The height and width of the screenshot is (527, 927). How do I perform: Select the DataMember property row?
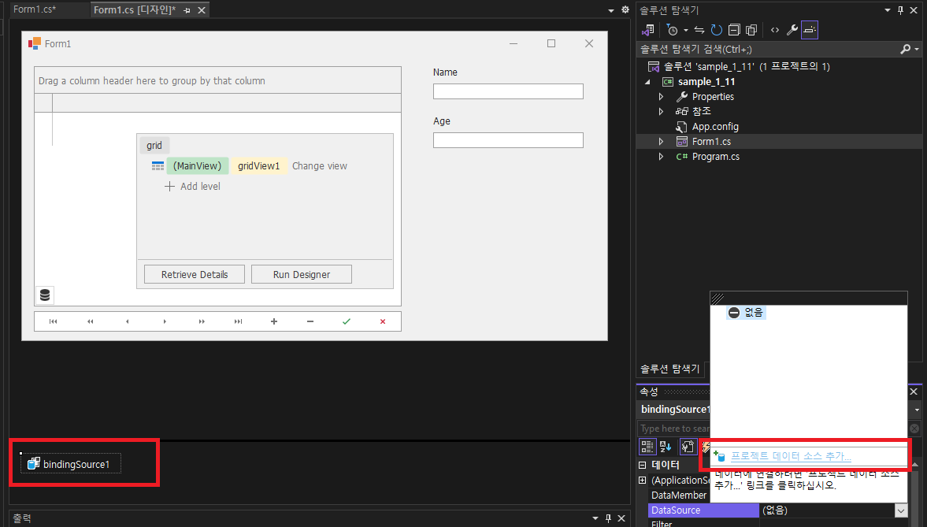click(x=679, y=495)
